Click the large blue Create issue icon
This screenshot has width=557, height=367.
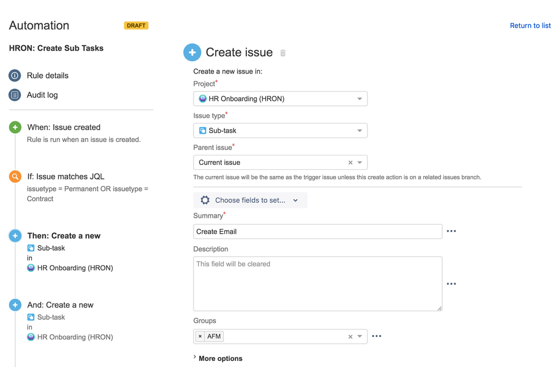coord(192,52)
